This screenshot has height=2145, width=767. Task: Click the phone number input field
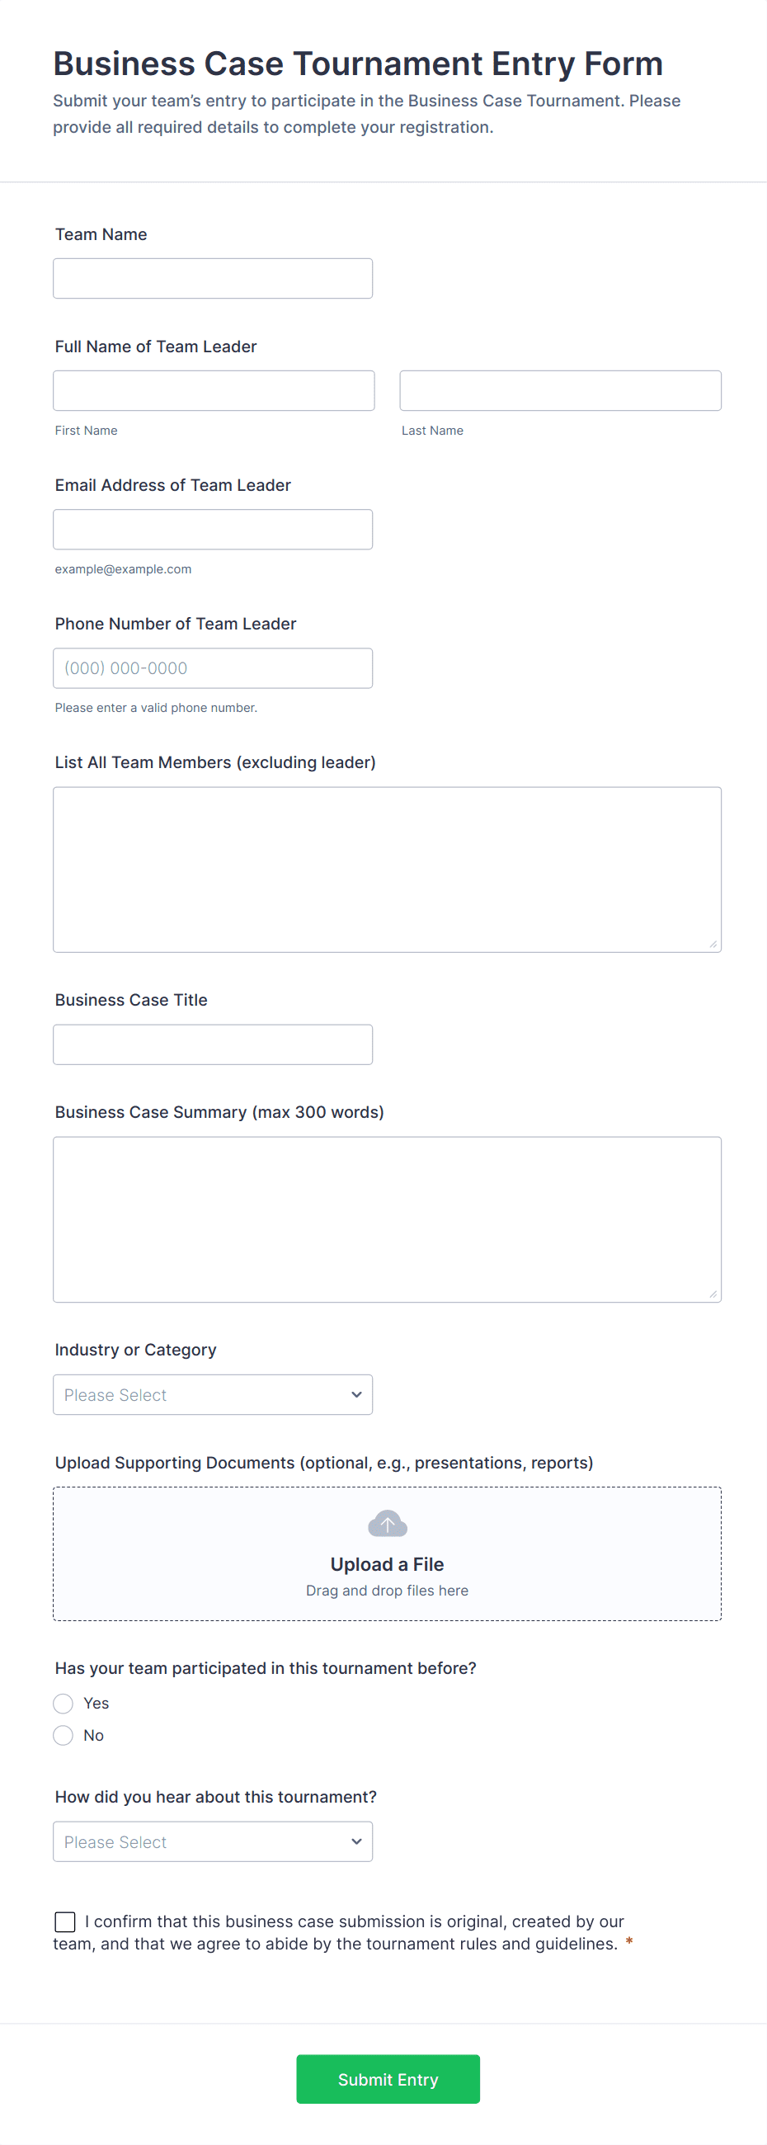point(212,667)
